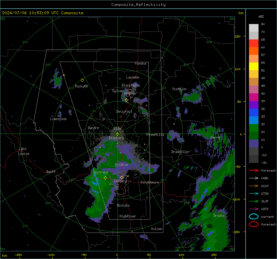This screenshot has height=259, width=277.
Task: Click the Composite_Reflectivity title
Action: pyautogui.click(x=138, y=5)
